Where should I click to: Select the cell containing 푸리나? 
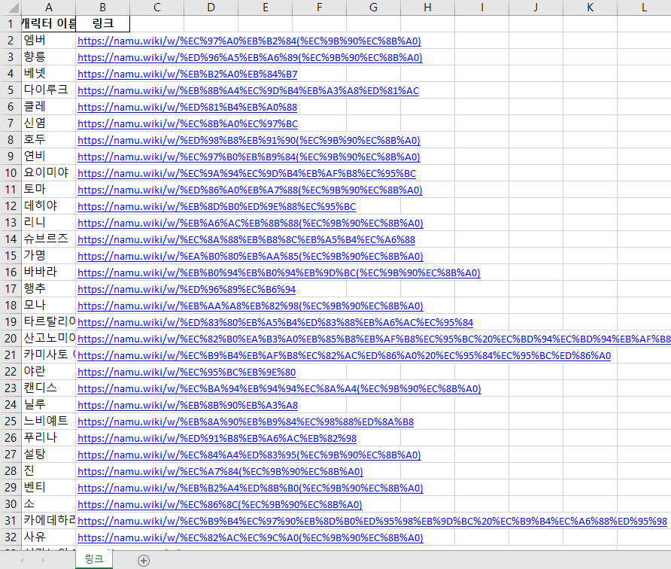(49, 438)
